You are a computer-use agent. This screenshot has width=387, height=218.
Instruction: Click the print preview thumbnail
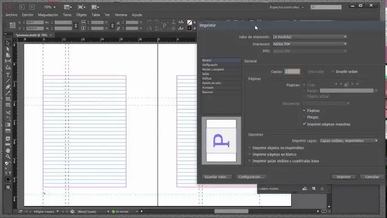221,141
